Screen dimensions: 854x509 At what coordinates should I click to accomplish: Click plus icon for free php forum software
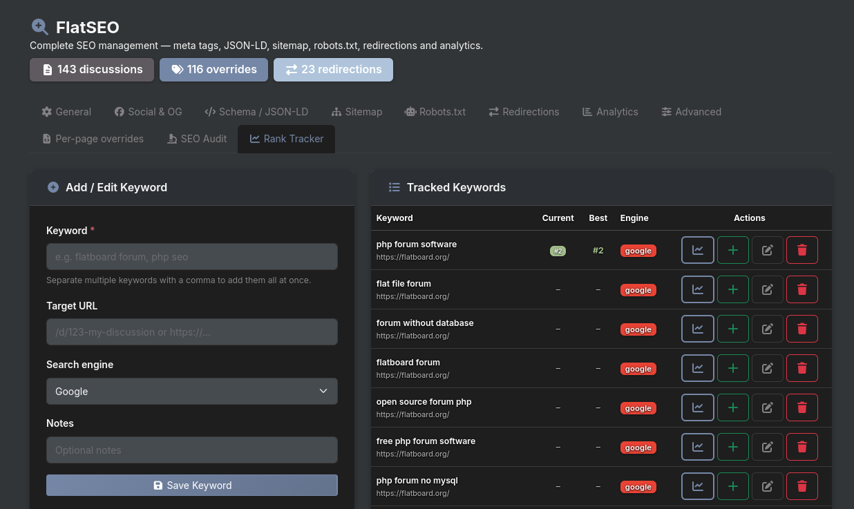pos(733,447)
